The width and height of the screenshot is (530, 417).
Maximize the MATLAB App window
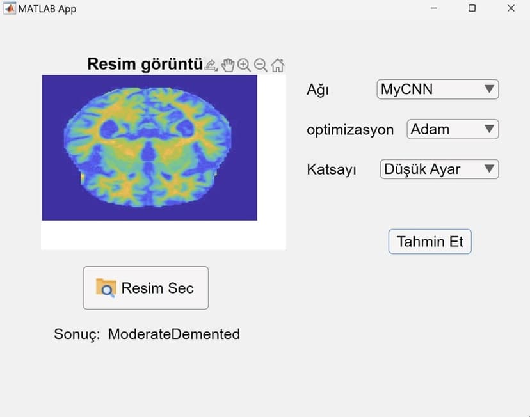click(x=472, y=8)
